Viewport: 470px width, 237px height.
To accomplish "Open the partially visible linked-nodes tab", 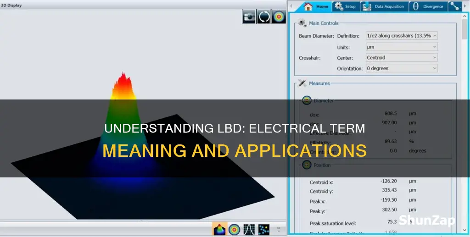I will tap(455, 6).
